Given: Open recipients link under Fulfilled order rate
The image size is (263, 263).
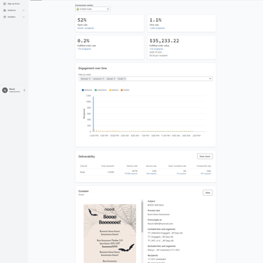Looking at the screenshot, I should tap(84, 49).
